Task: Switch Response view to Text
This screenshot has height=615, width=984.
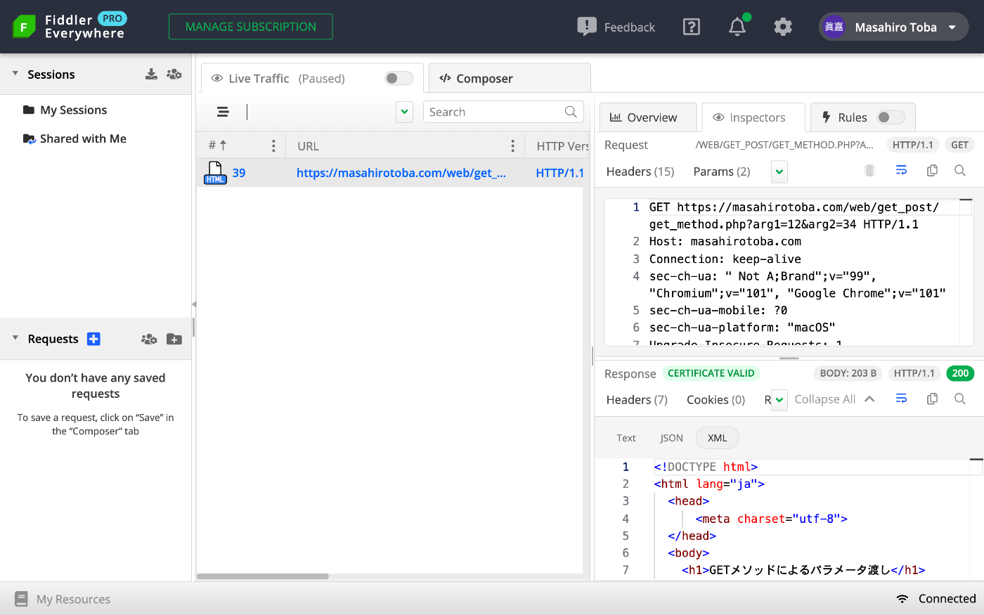Action: tap(626, 438)
